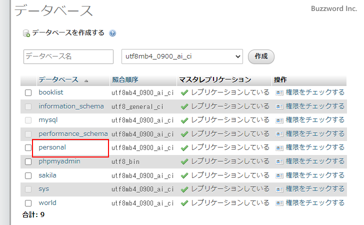Click the privileges icon in the phpmyadmin row

(279, 162)
